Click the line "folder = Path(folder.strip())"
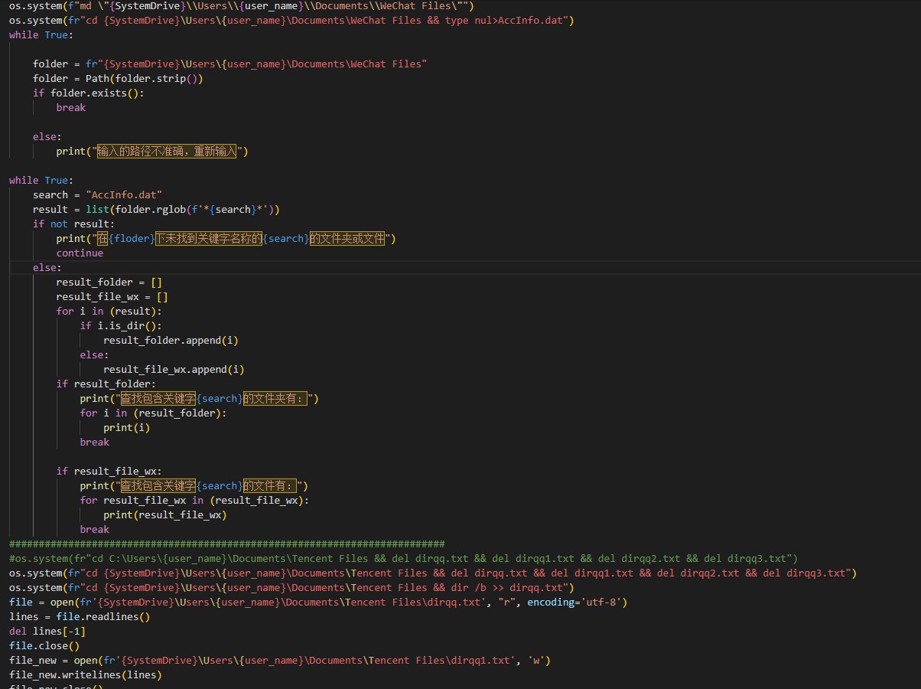This screenshot has height=689, width=921. [118, 78]
